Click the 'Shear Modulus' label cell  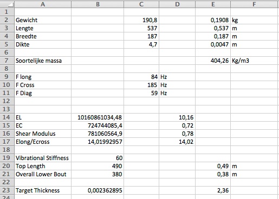(x=43, y=134)
